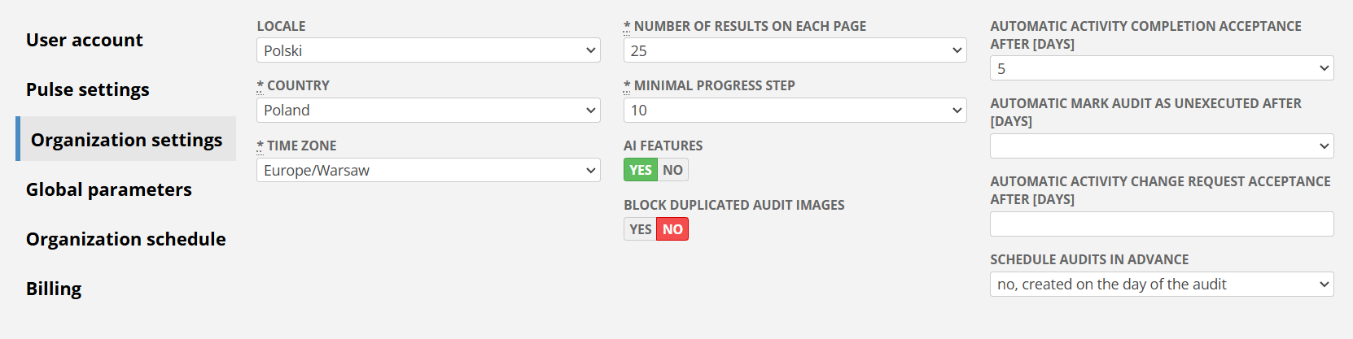The width and height of the screenshot is (1353, 339).
Task: Open Schedule audits in advance dropdown
Action: [1162, 285]
